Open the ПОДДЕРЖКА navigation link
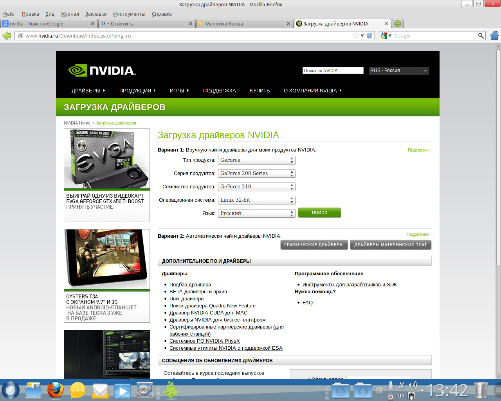 [219, 90]
